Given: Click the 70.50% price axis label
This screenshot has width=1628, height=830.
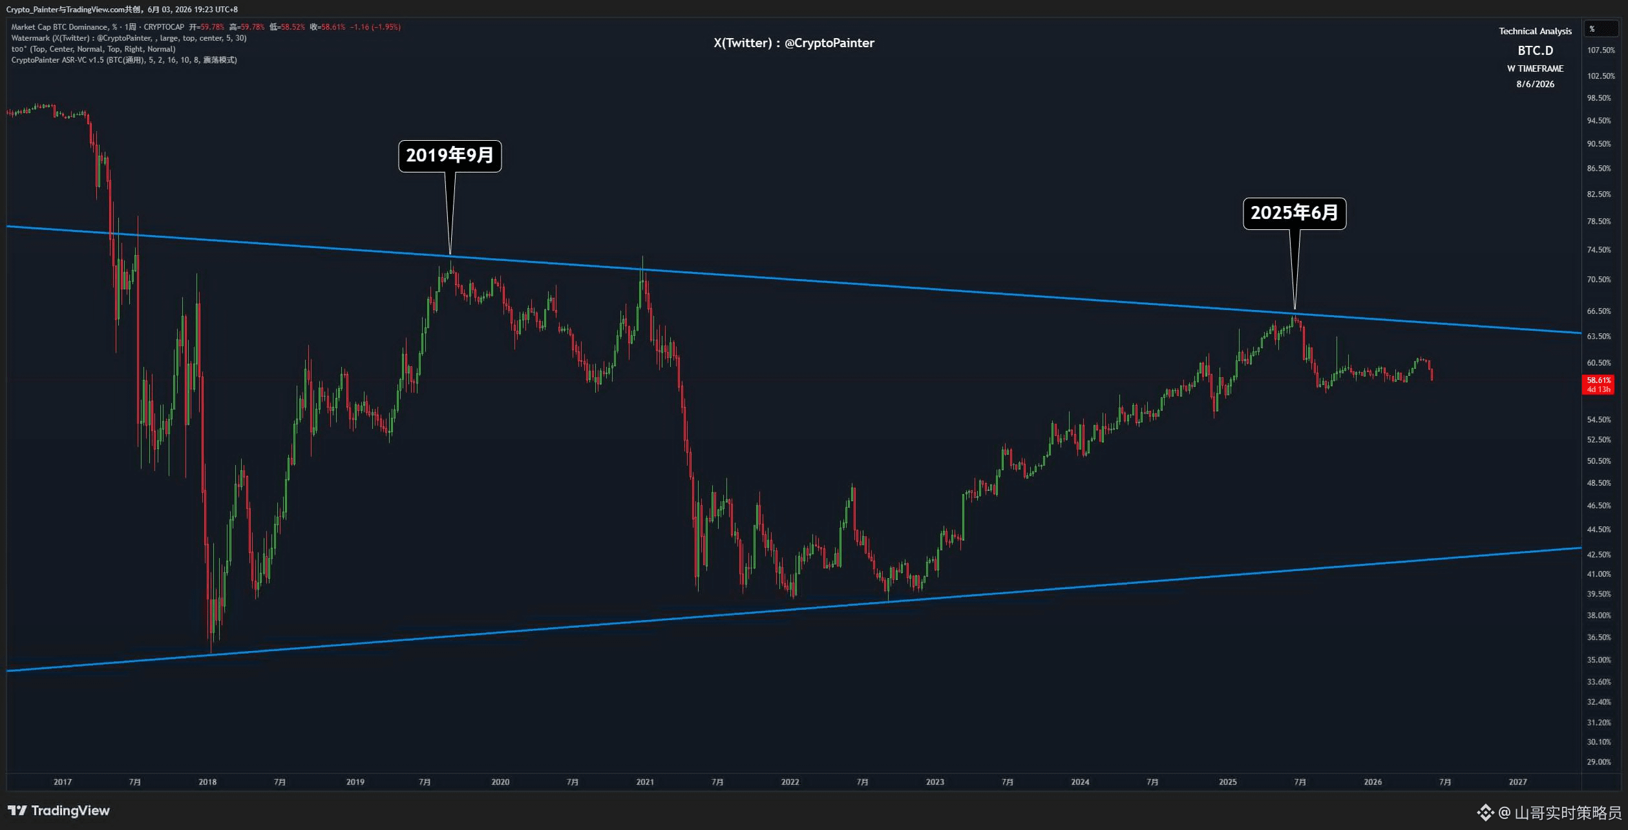Looking at the screenshot, I should (1599, 280).
